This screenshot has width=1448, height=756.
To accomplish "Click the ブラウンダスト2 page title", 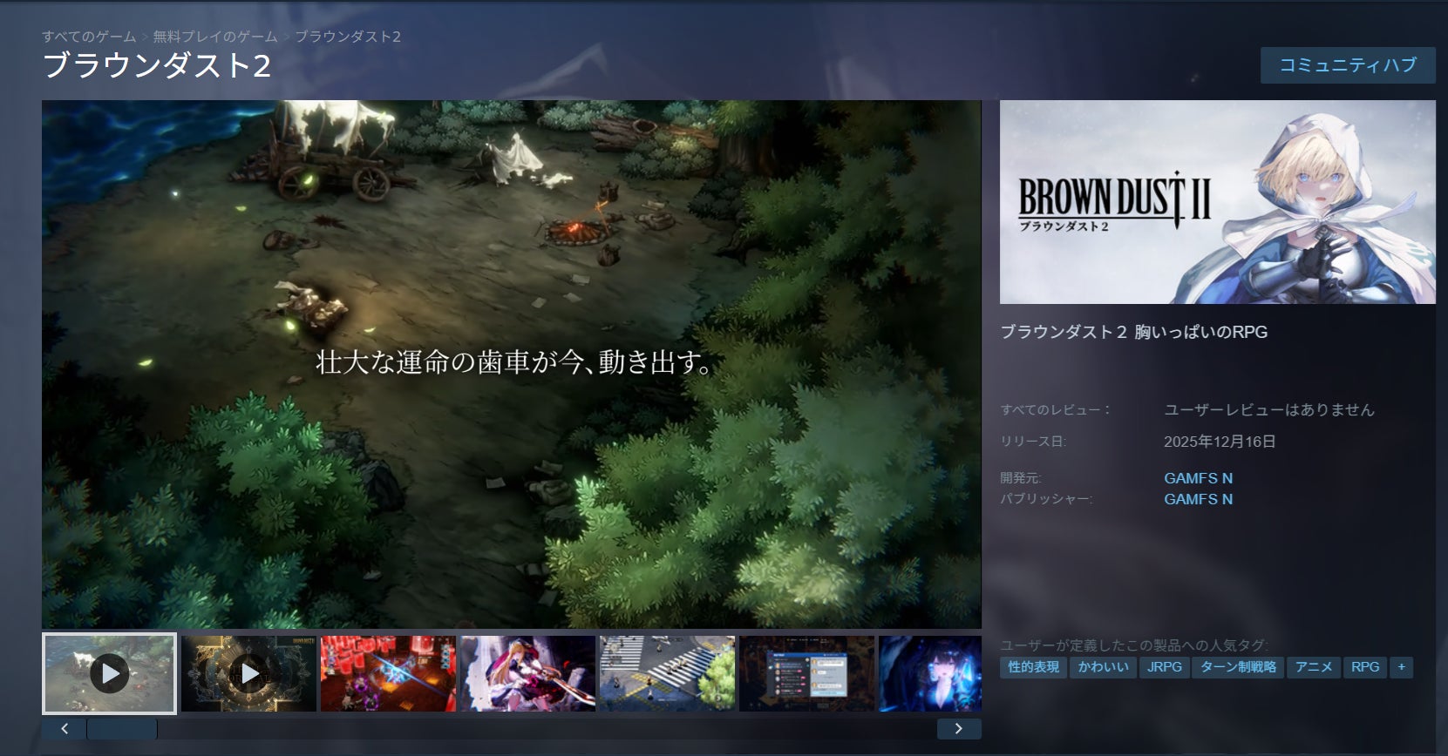I will [x=157, y=66].
